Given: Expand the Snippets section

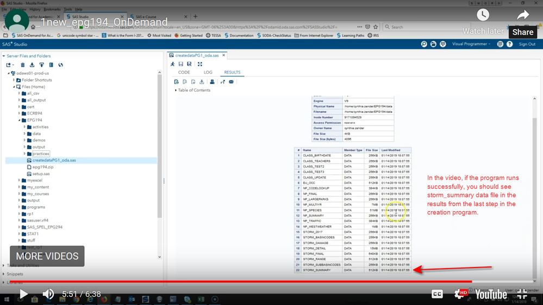Looking at the screenshot, I should (x=4, y=274).
